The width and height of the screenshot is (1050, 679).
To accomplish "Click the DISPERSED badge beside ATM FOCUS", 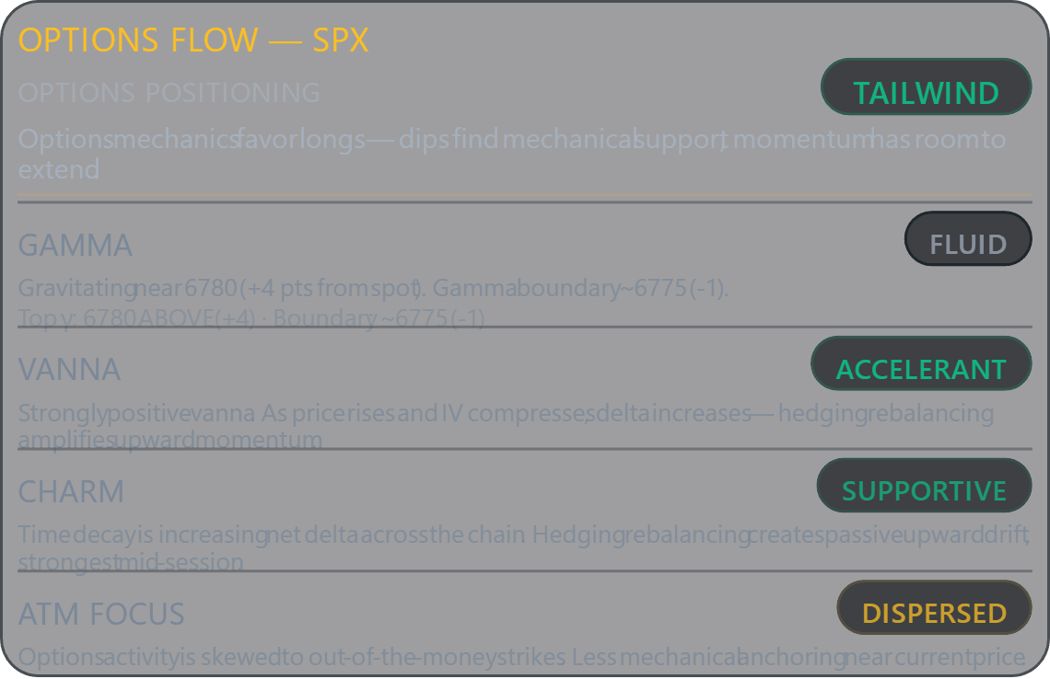I will [x=934, y=611].
